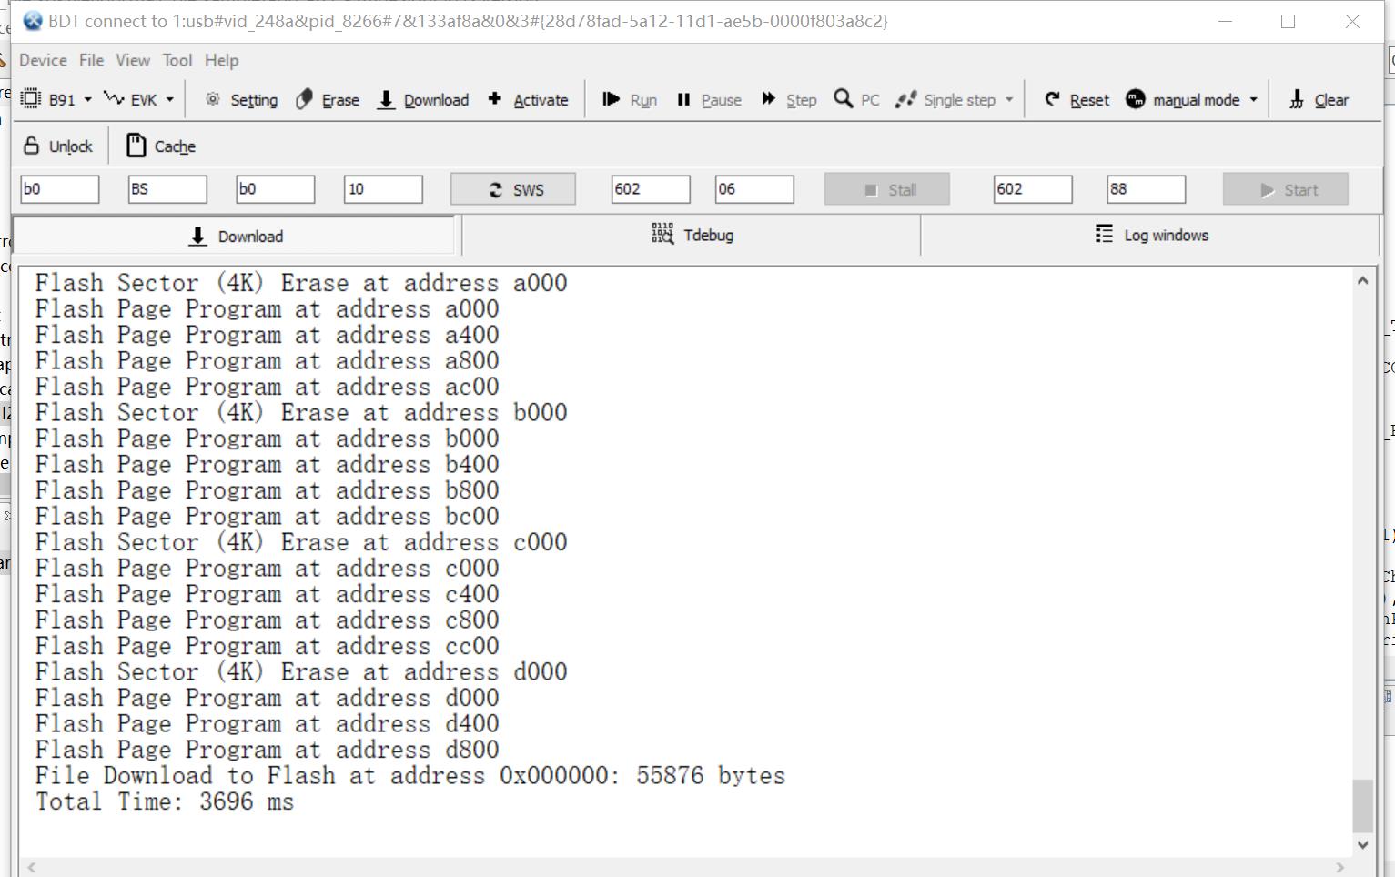
Task: Click log line 'Program at address a400'
Action: tap(268, 335)
